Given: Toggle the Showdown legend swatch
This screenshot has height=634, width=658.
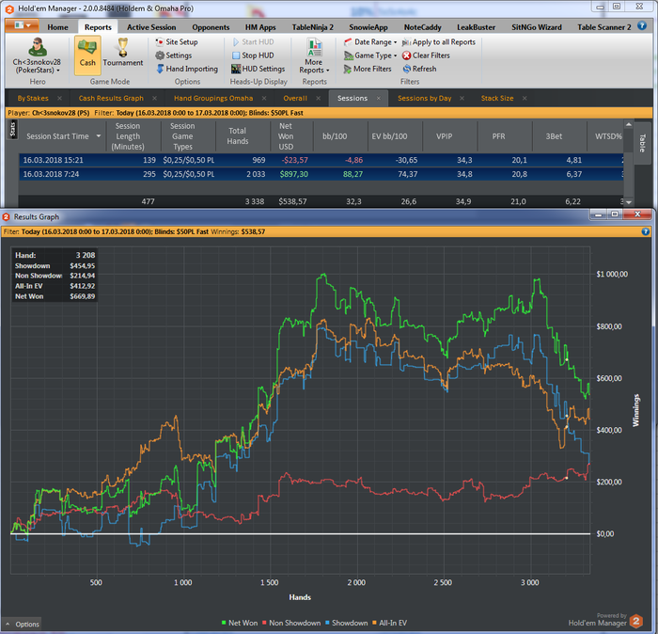Looking at the screenshot, I should tap(327, 623).
